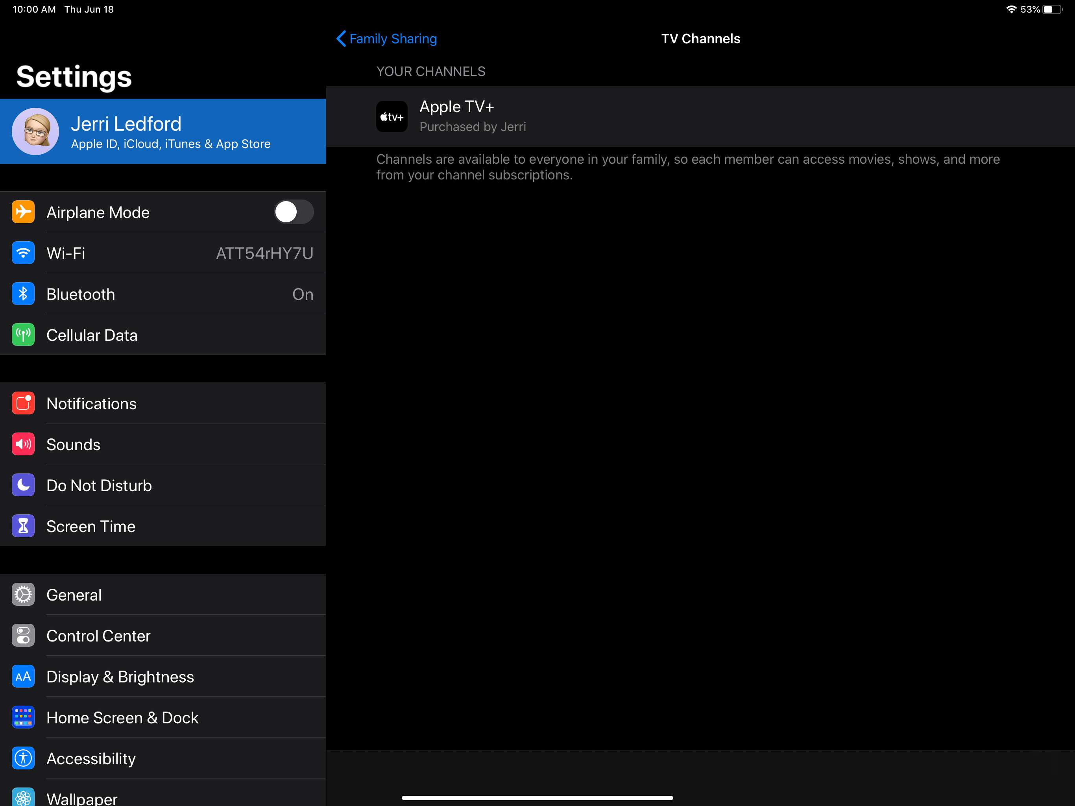Tap the battery icon in status bar
The height and width of the screenshot is (806, 1075).
[1052, 9]
